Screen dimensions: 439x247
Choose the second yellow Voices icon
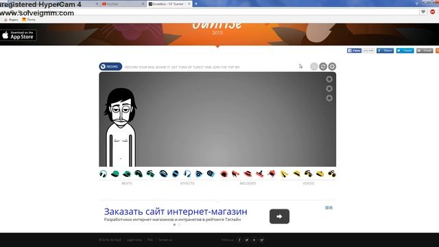(x=296, y=174)
